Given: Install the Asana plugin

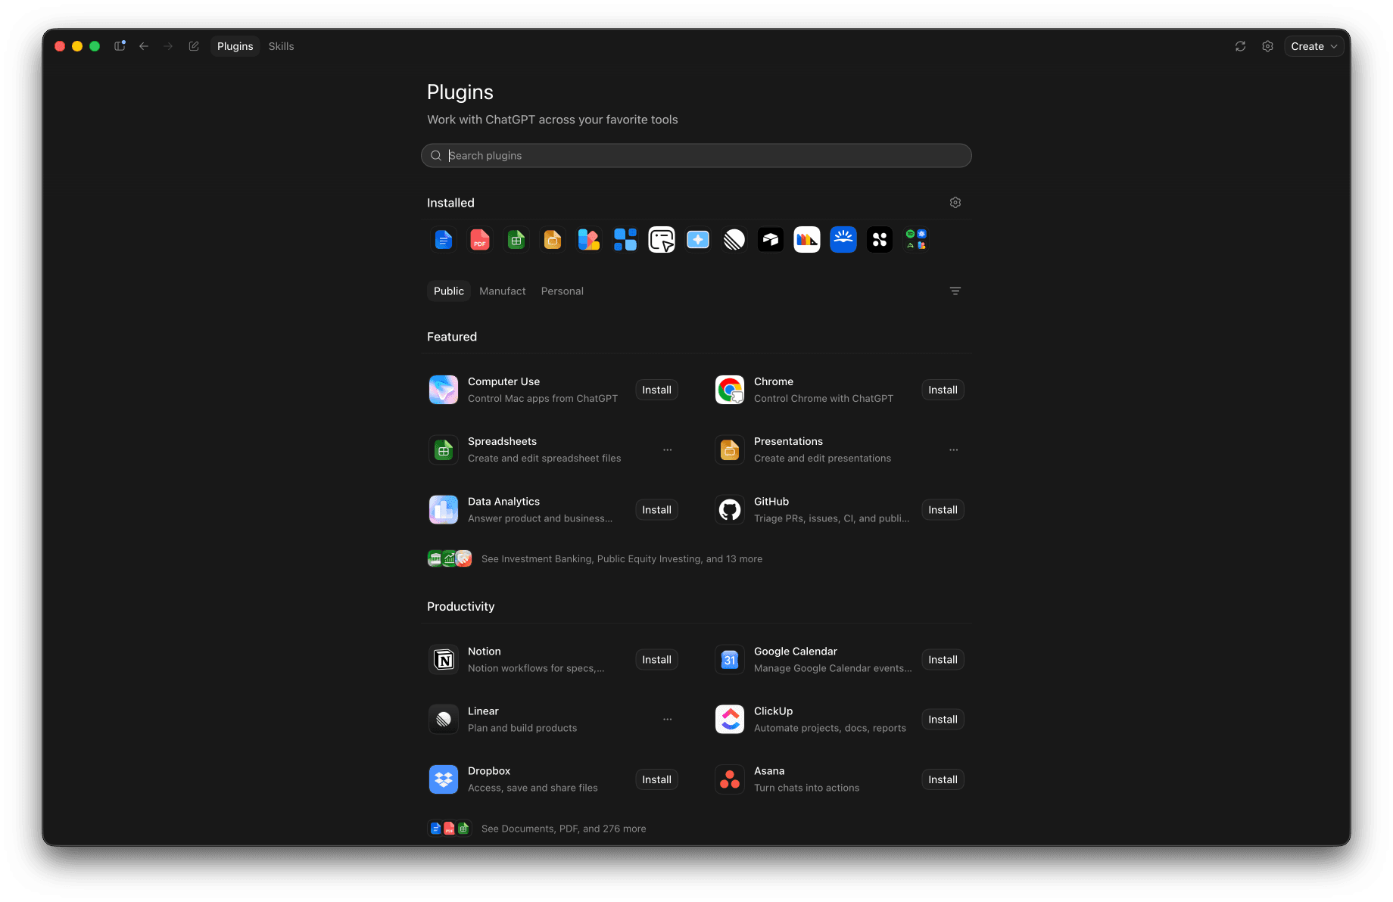Looking at the screenshot, I should [x=943, y=779].
